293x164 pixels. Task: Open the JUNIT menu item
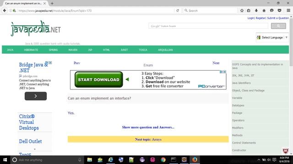coord(124,50)
